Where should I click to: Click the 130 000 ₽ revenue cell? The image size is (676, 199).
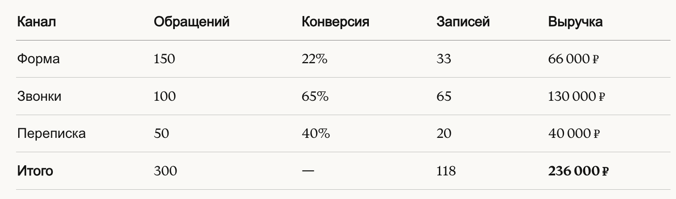(576, 96)
